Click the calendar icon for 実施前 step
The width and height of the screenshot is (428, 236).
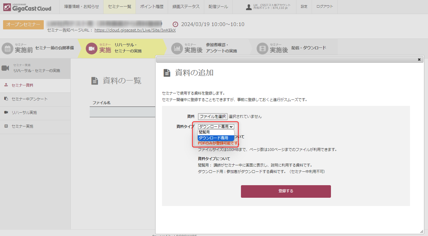(8, 48)
